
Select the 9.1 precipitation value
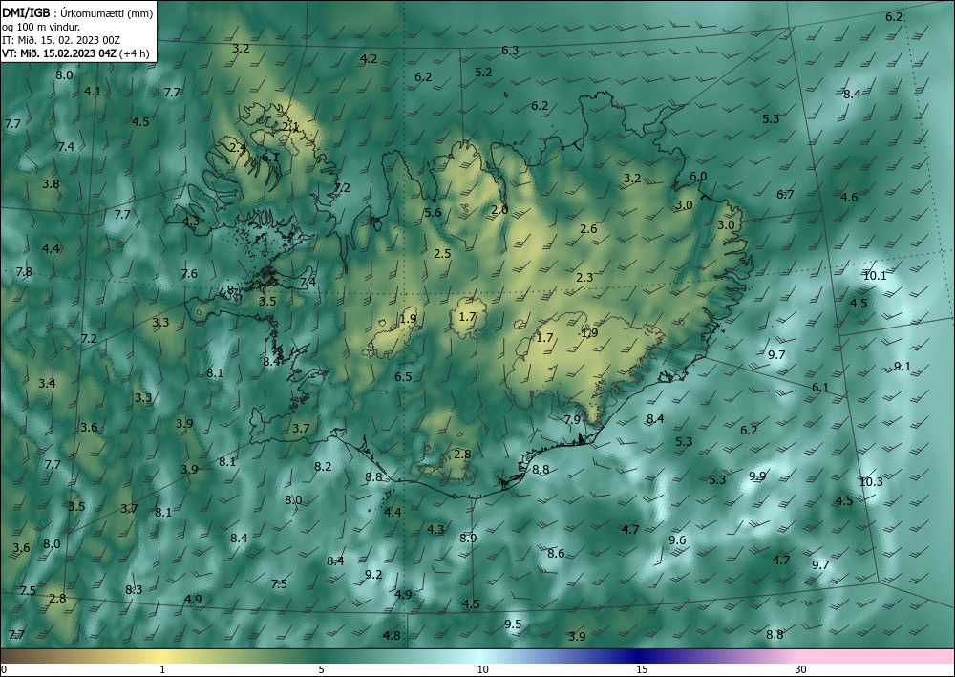[x=902, y=366]
